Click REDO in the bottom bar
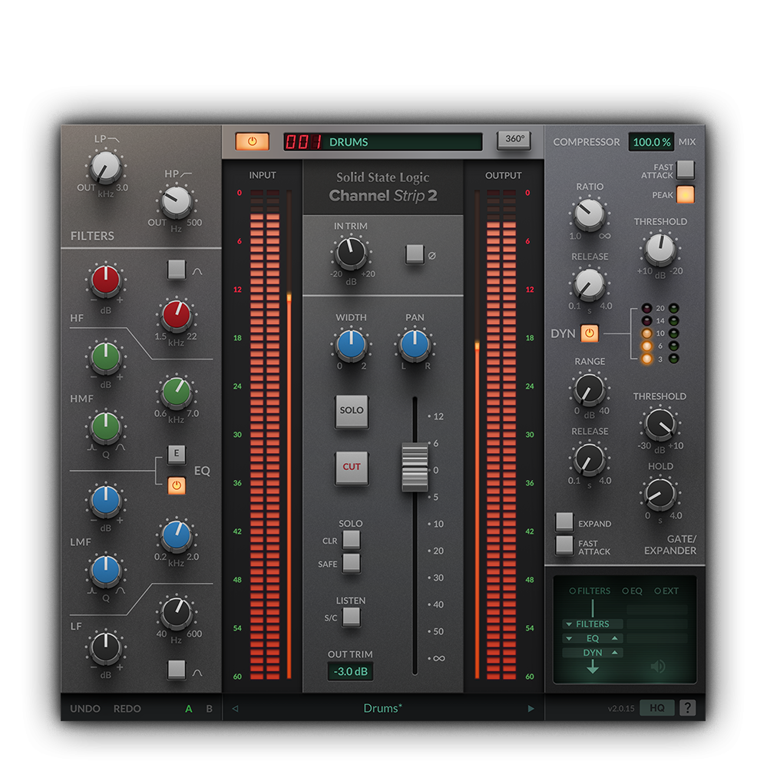767x768 pixels. coord(127,708)
